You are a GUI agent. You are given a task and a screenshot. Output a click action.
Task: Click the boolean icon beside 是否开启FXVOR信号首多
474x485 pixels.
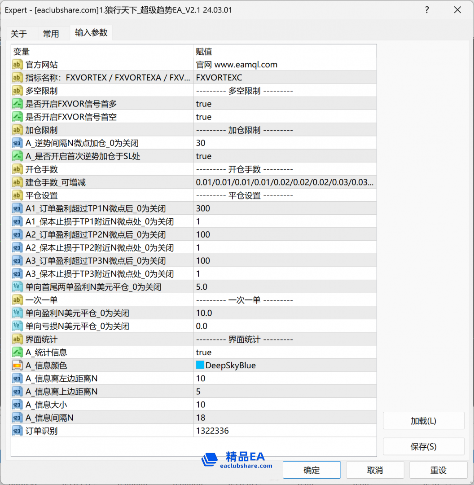coord(18,104)
